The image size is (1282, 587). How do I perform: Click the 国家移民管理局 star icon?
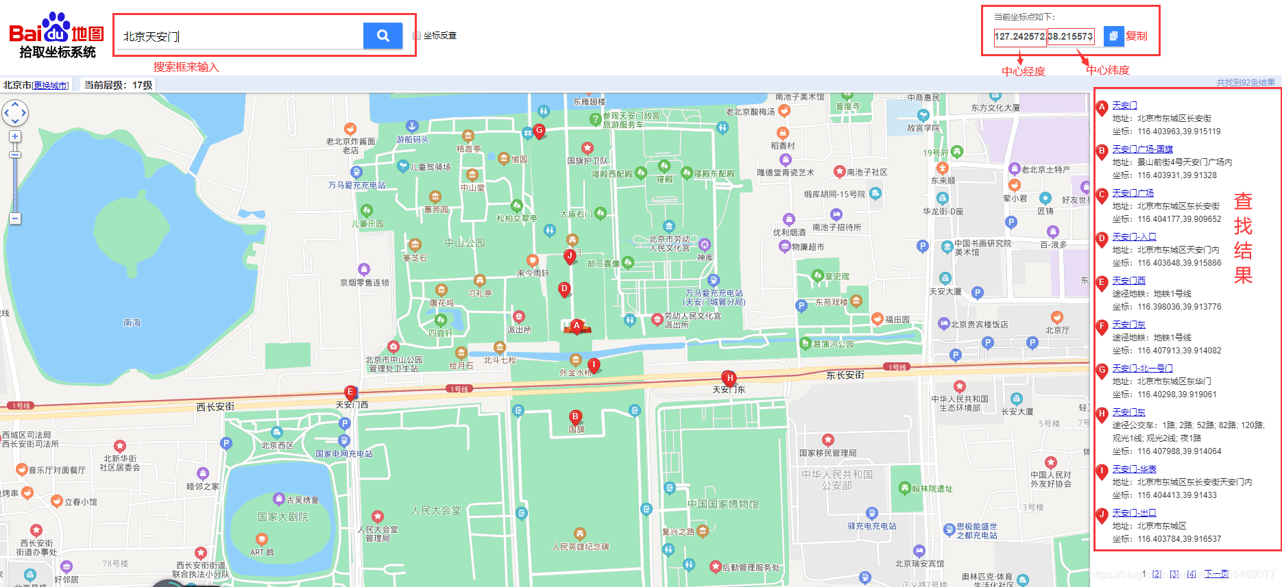[x=828, y=440]
